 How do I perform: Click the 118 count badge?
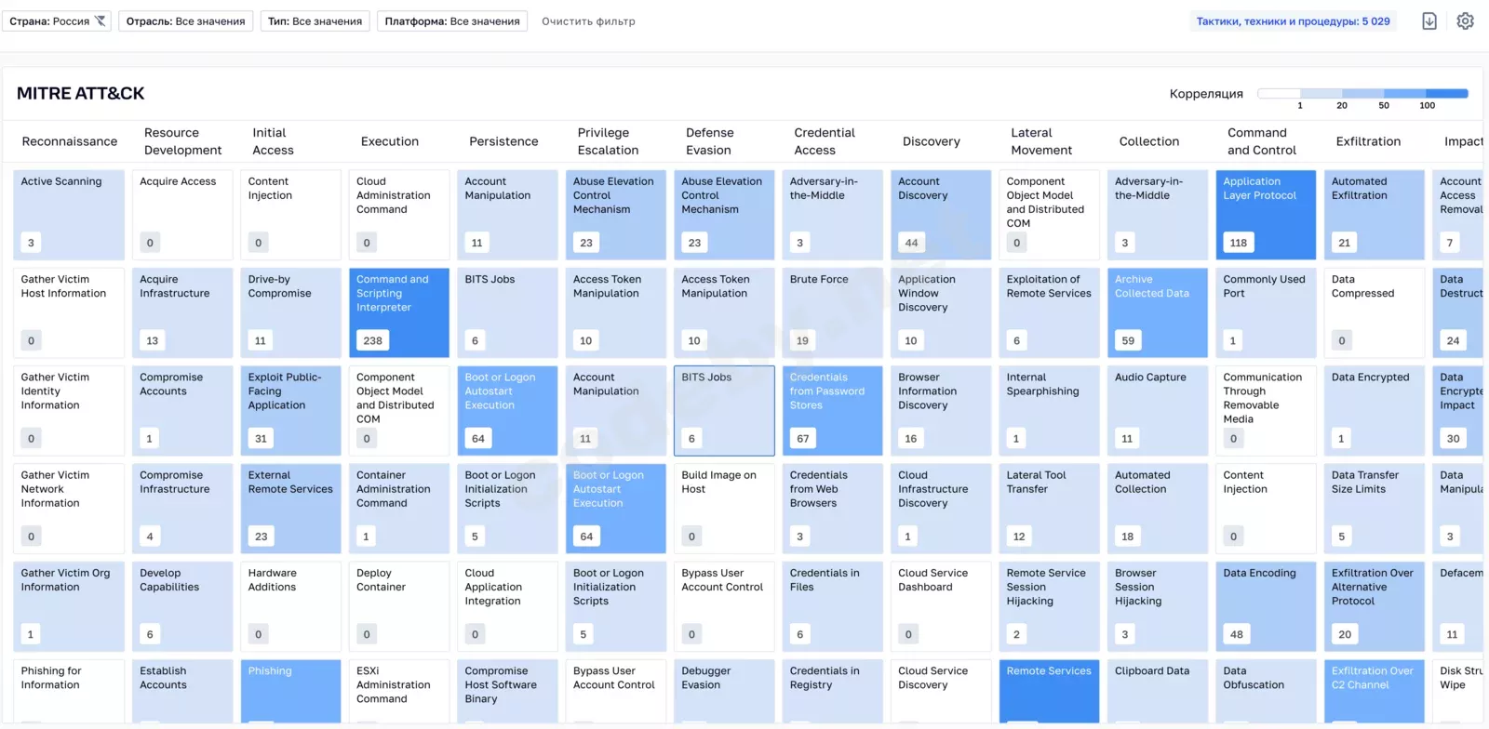click(1238, 243)
